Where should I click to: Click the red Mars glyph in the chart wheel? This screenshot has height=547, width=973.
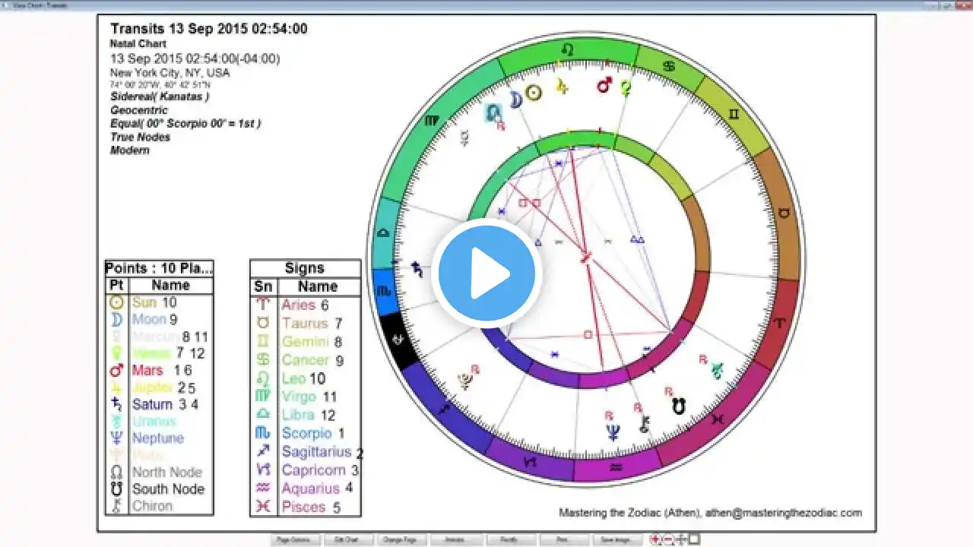[604, 85]
